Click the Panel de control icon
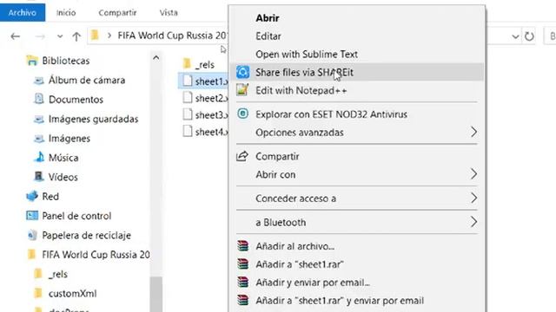The height and width of the screenshot is (312, 556). (x=32, y=216)
